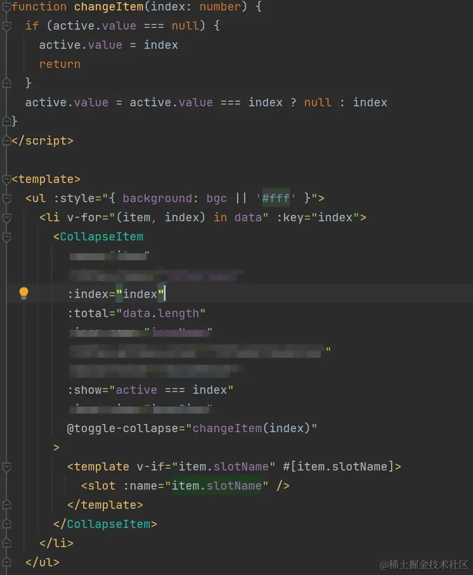
Task: Click the @toggle-collapse event handler
Action: (x=192, y=428)
